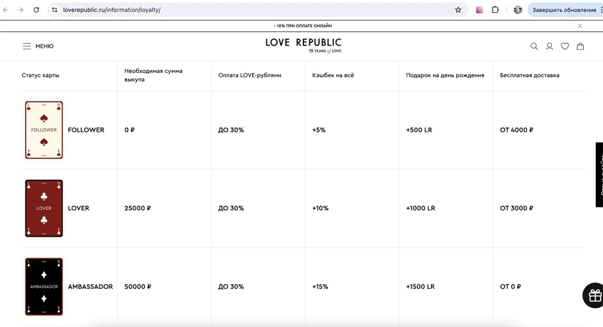Image resolution: width=603 pixels, height=327 pixels.
Task: Open the wishlist heart icon
Action: click(565, 46)
